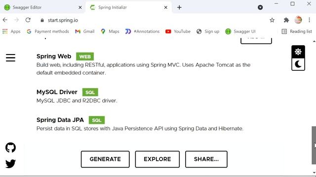Close the Spring Initializr tab
Viewport: 316px width, 177px height.
click(166, 7)
